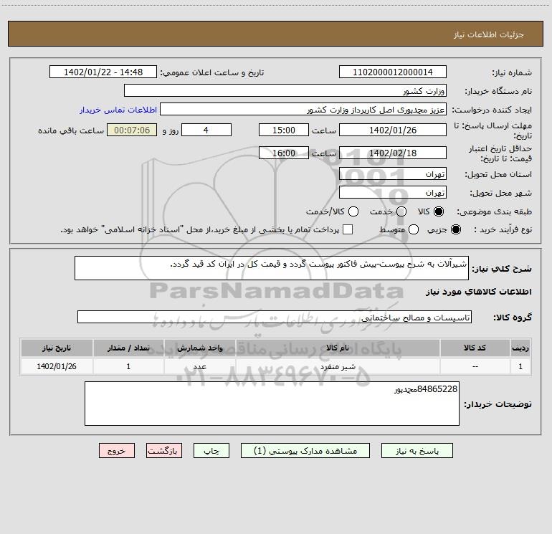Click the goods group field تاسیسات و مصالح ساختمانی
The width and height of the screenshot is (552, 534).
275,317
